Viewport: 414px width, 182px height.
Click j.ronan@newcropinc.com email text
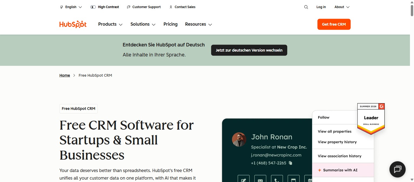(276, 155)
